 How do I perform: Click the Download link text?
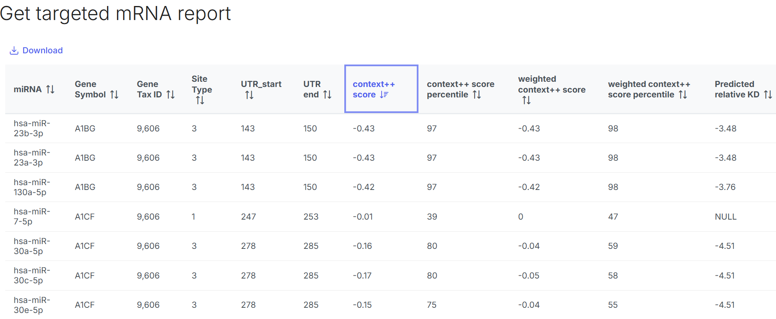(42, 50)
